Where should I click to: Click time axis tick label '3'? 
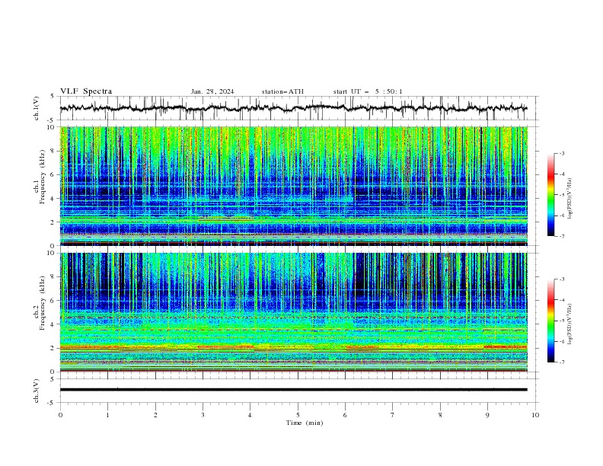click(x=203, y=415)
